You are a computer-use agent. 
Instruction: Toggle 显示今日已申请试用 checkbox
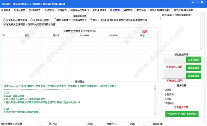coord(91,20)
